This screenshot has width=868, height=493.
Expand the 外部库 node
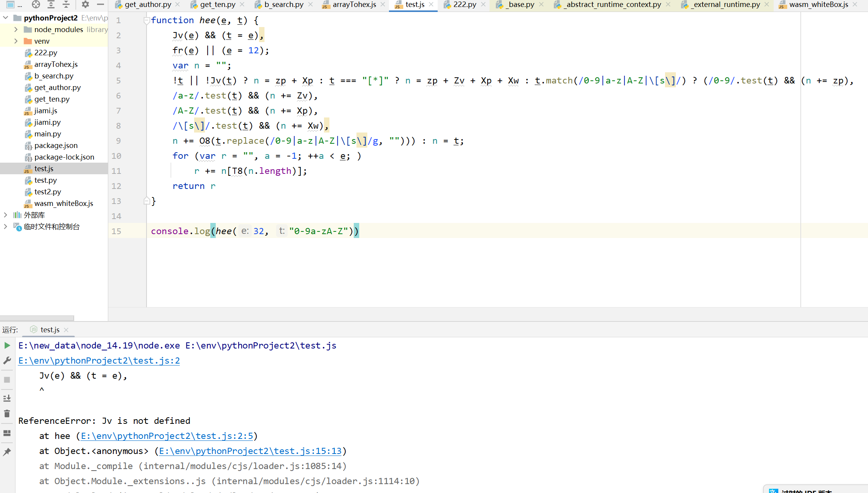5,215
